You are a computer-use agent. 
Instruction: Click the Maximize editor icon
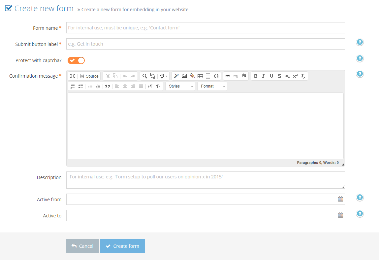click(x=72, y=76)
